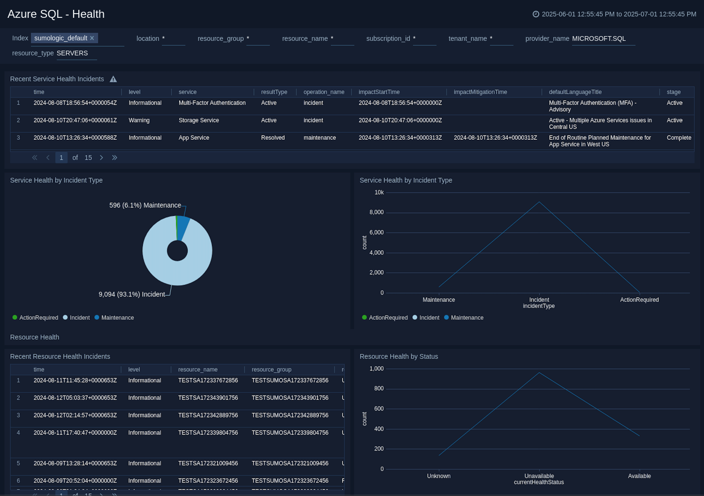Screen dimensions: 704x496
Task: Sort resource incidents by time column
Action: (x=39, y=370)
